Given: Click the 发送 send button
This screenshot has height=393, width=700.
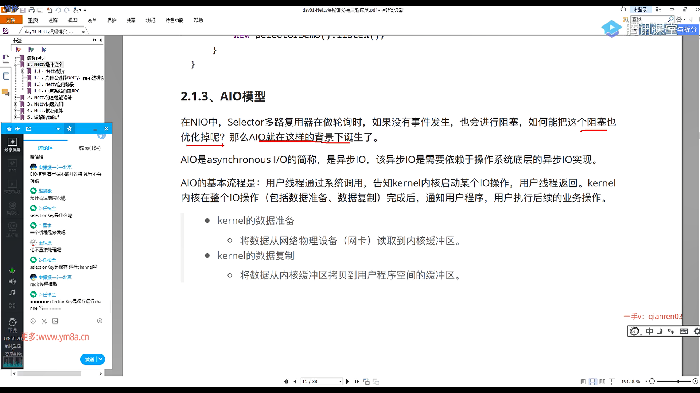Looking at the screenshot, I should point(89,359).
